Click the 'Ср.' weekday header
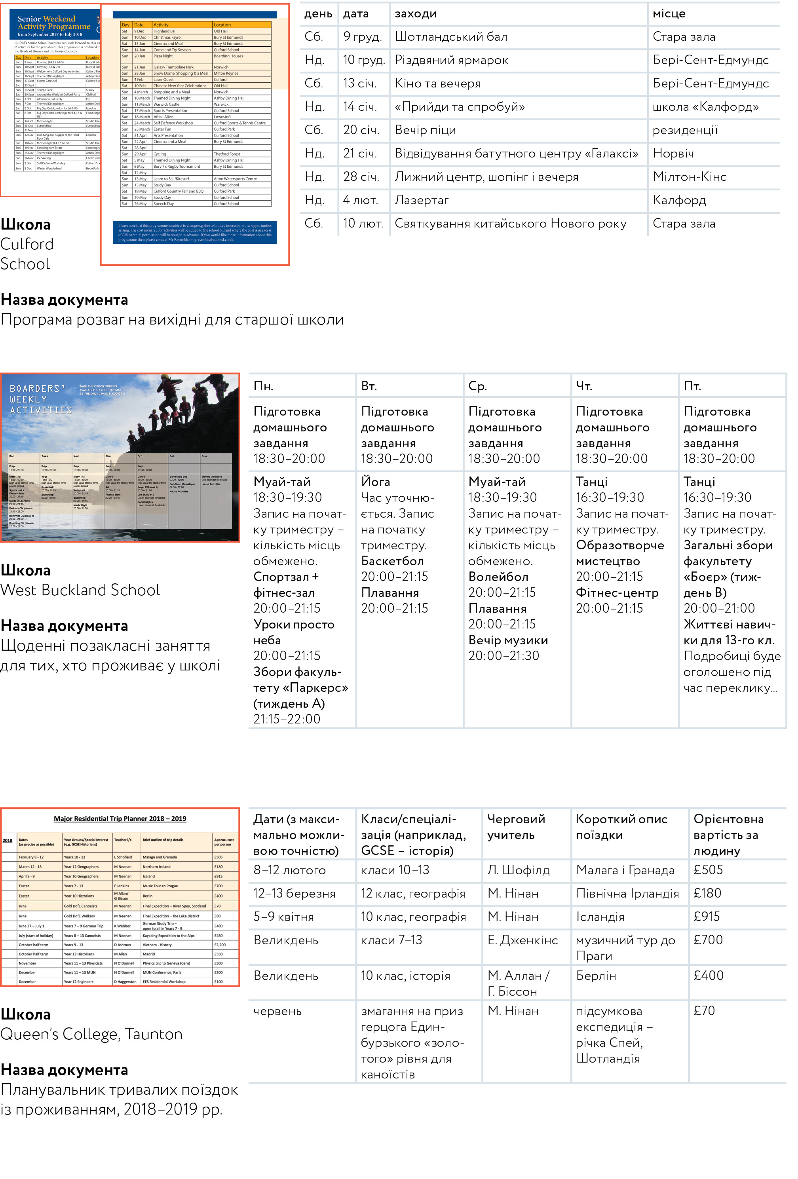Image resolution: width=798 pixels, height=1179 pixels. tap(477, 387)
